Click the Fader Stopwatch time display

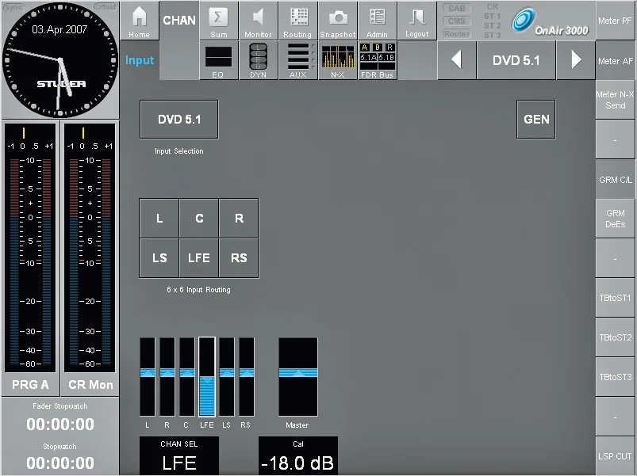(60, 424)
